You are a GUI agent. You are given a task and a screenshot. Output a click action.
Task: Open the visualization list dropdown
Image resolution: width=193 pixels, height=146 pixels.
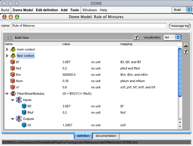click(x=172, y=37)
